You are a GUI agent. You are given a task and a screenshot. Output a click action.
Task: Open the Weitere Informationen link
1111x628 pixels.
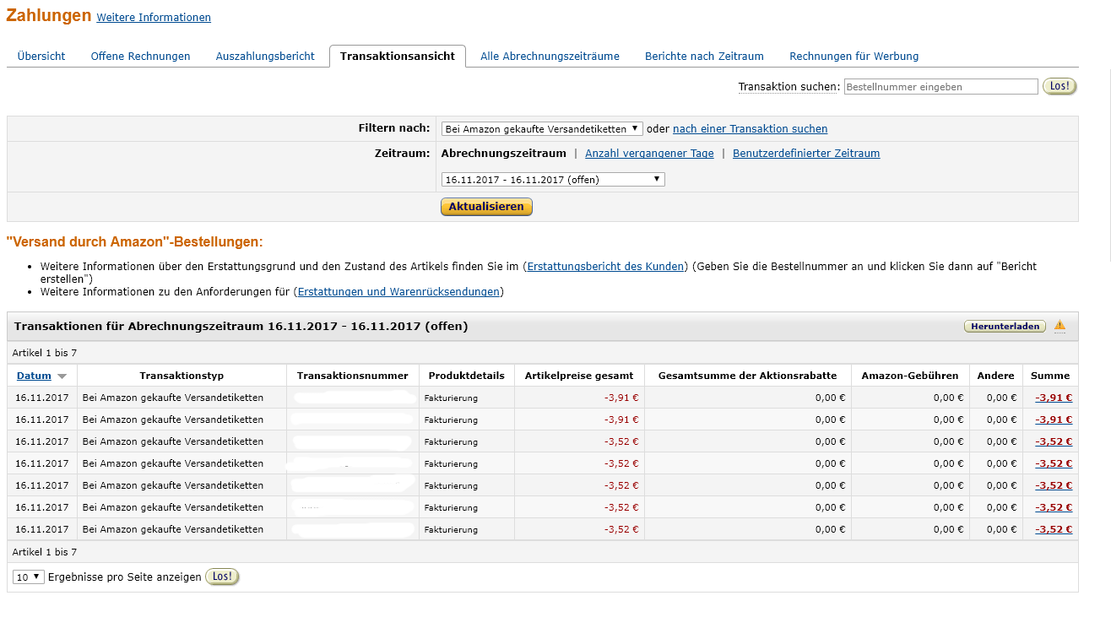[154, 18]
